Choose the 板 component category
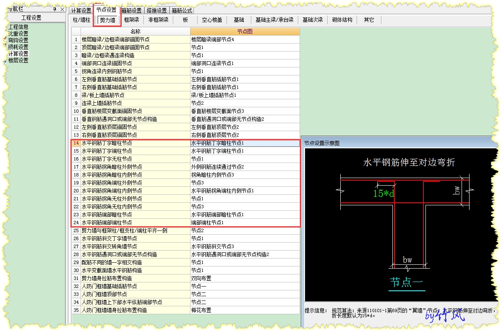Image resolution: width=501 pixels, height=331 pixels. 185,20
